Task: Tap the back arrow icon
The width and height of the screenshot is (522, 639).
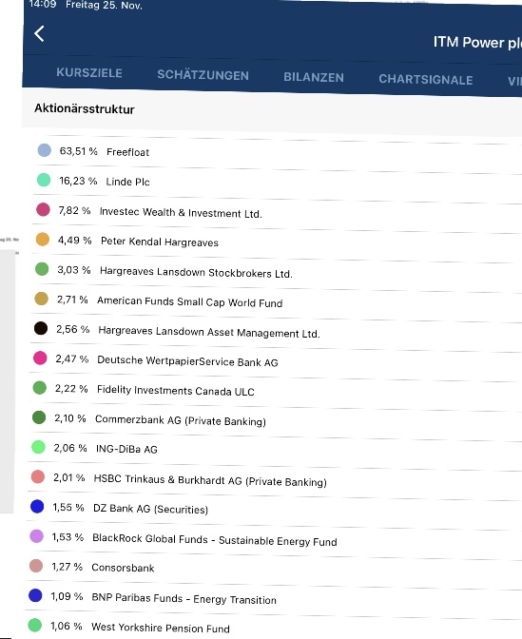Action: click(x=39, y=34)
